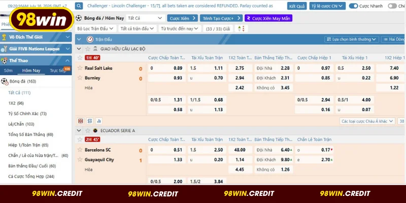Screen dimensions: 406x203
Task: Click Barcelona SC 1X2 odds 48.00
Action: point(240,150)
